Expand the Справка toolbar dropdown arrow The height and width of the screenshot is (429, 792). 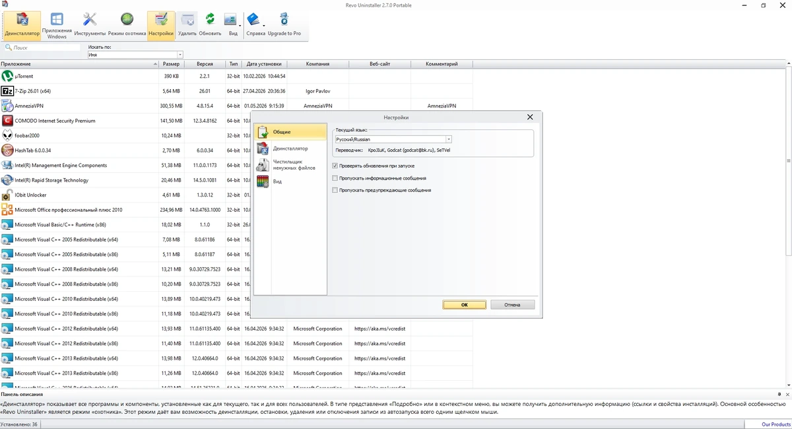click(265, 26)
